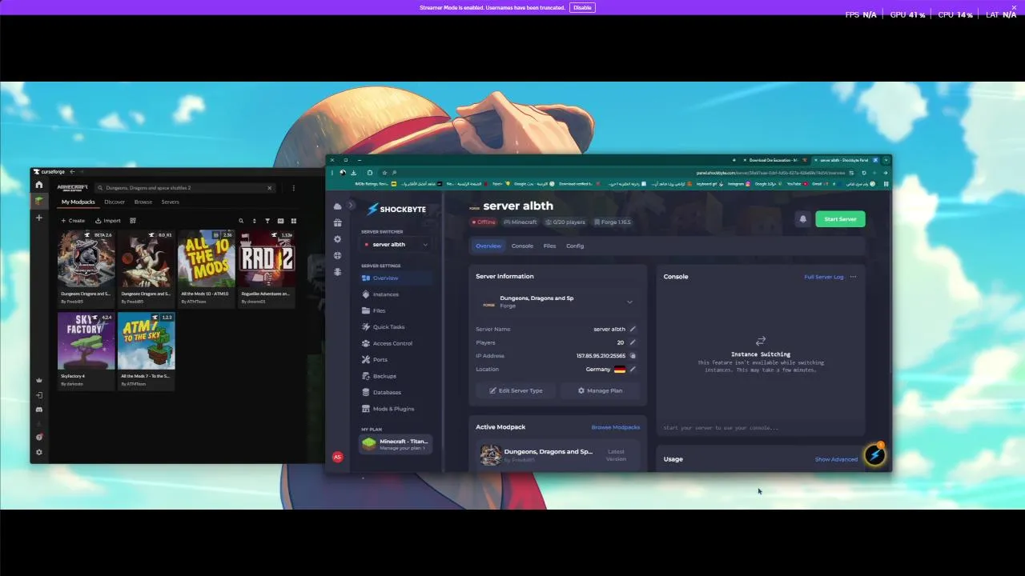
Task: Click Edit Server Type button
Action: [x=516, y=390]
